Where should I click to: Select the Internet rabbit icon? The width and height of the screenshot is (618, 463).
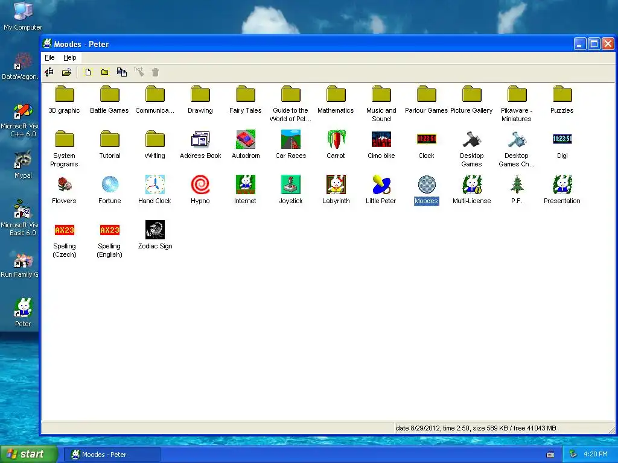pyautogui.click(x=246, y=184)
